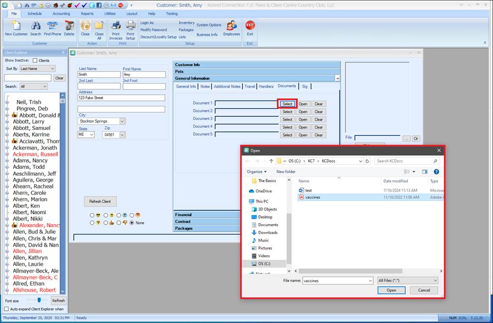The width and height of the screenshot is (493, 323).
Task: Check Auto expand Client Explorer option
Action: coord(7,309)
